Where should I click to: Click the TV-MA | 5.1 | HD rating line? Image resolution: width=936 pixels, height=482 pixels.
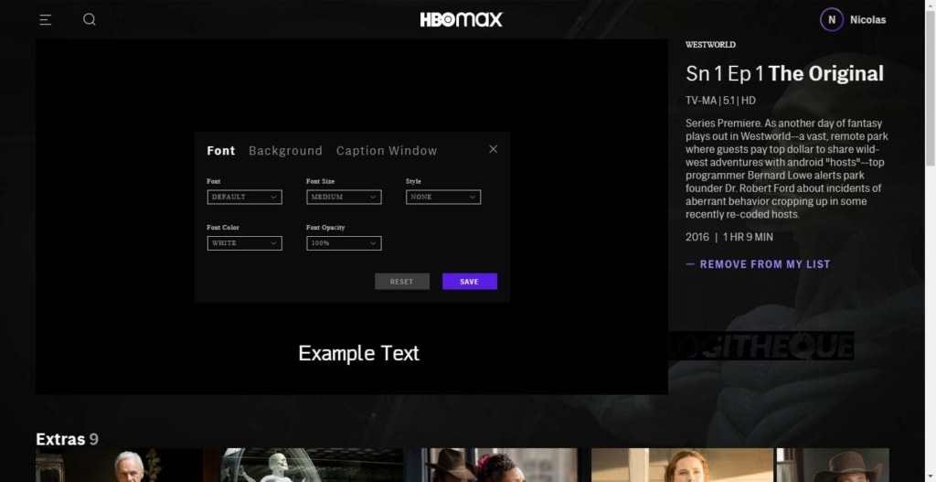point(720,101)
